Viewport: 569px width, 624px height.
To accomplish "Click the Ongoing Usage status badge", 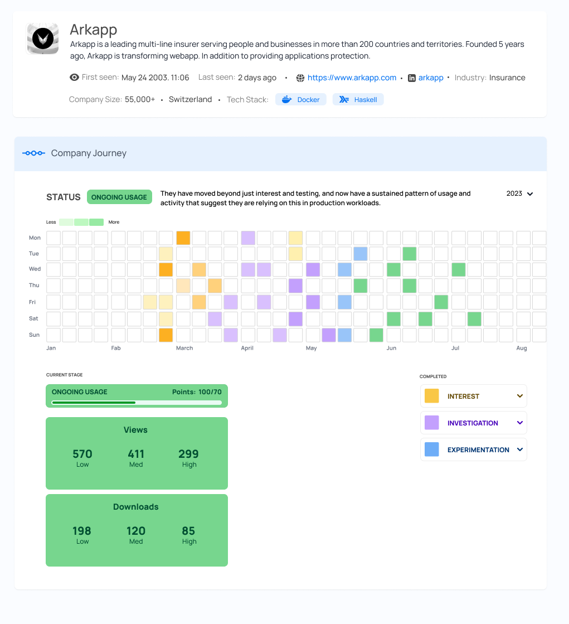I will tap(119, 197).
